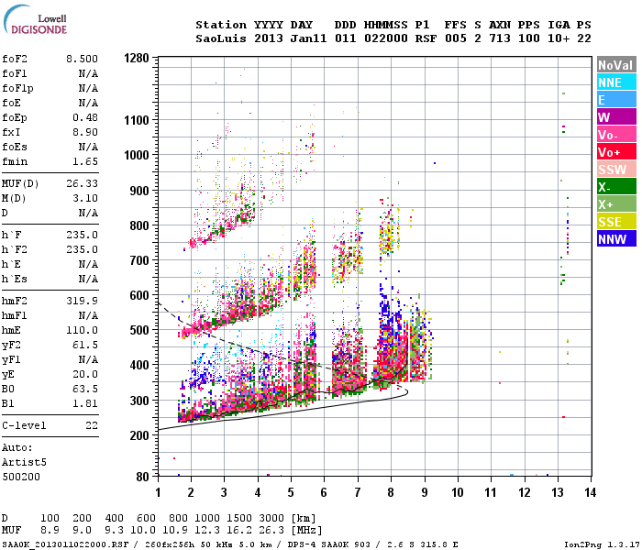Click the 5 MHz frequency axis label
Screen dimensions: 642x550
click(x=291, y=492)
